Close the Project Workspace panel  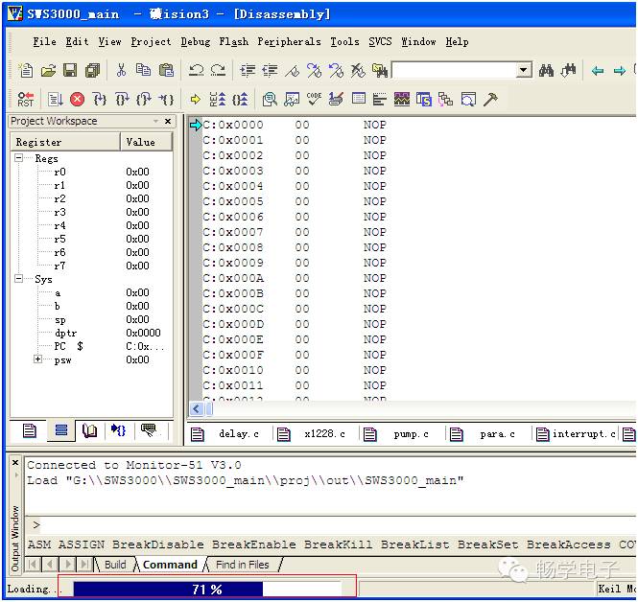[x=168, y=121]
